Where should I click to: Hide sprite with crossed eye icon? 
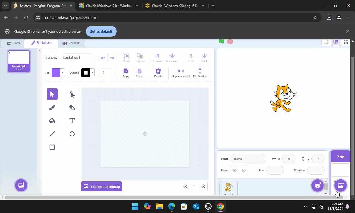(244, 170)
